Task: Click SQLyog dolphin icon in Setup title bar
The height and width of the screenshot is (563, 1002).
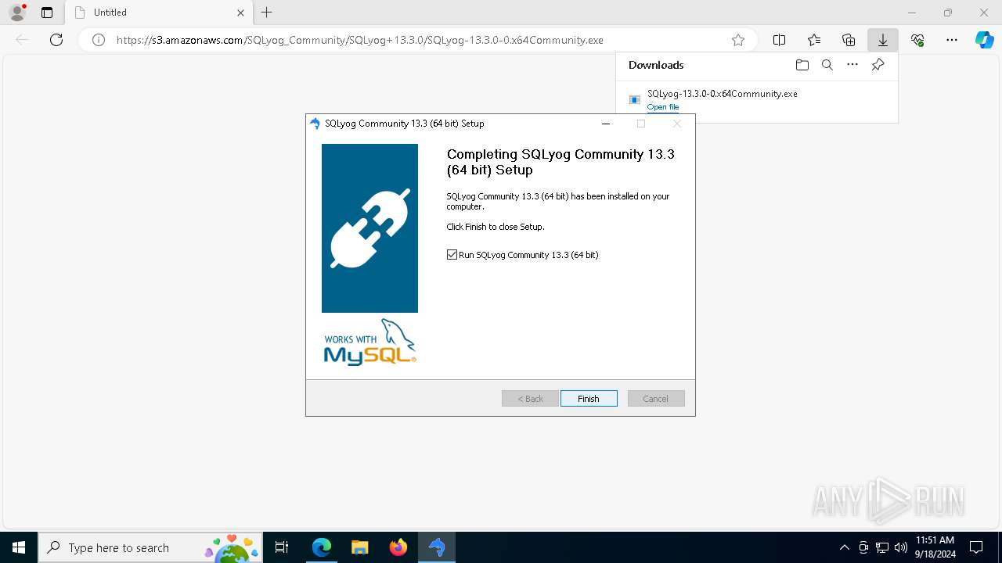Action: click(315, 124)
